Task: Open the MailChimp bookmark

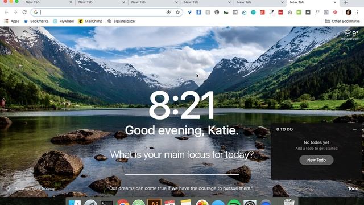Action: click(90, 22)
